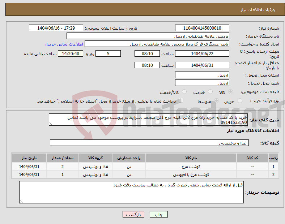Choose the جزیی purchase type radio

pyautogui.click(x=240, y=101)
